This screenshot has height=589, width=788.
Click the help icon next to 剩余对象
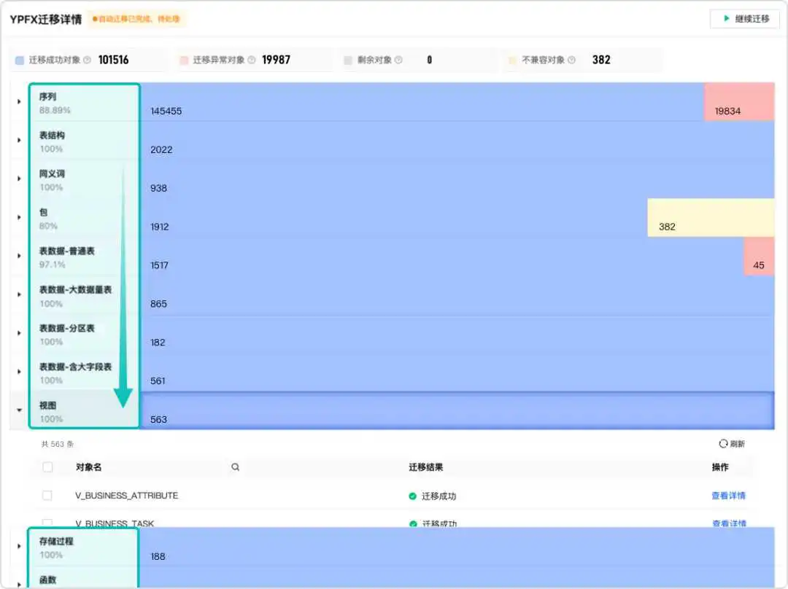pyautogui.click(x=398, y=60)
